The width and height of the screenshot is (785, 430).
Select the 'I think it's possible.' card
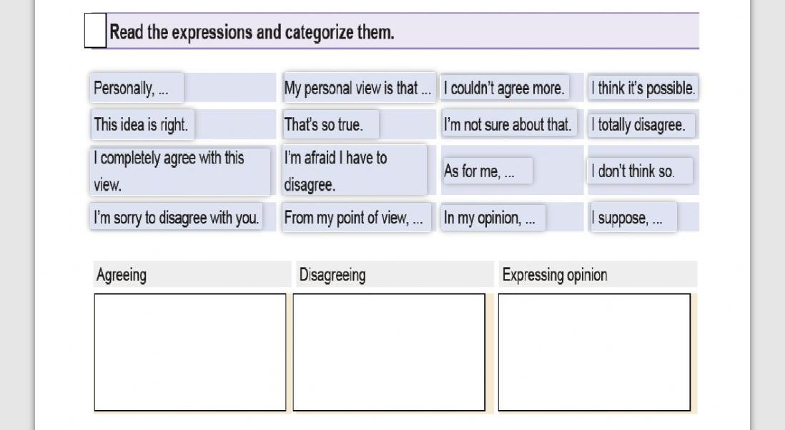(x=643, y=88)
